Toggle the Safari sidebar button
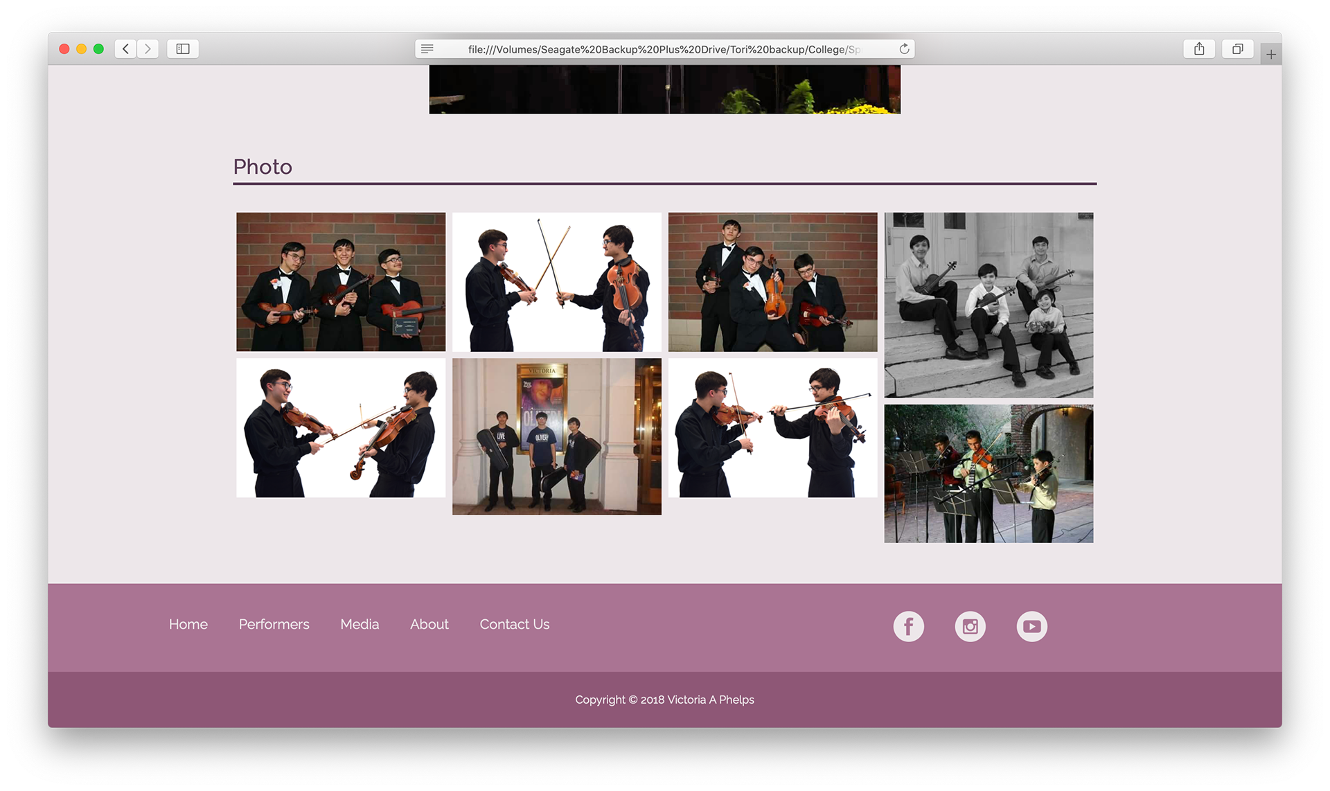This screenshot has width=1330, height=791. coord(183,48)
